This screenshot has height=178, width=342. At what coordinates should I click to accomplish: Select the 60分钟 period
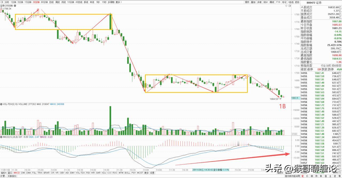[44, 2]
